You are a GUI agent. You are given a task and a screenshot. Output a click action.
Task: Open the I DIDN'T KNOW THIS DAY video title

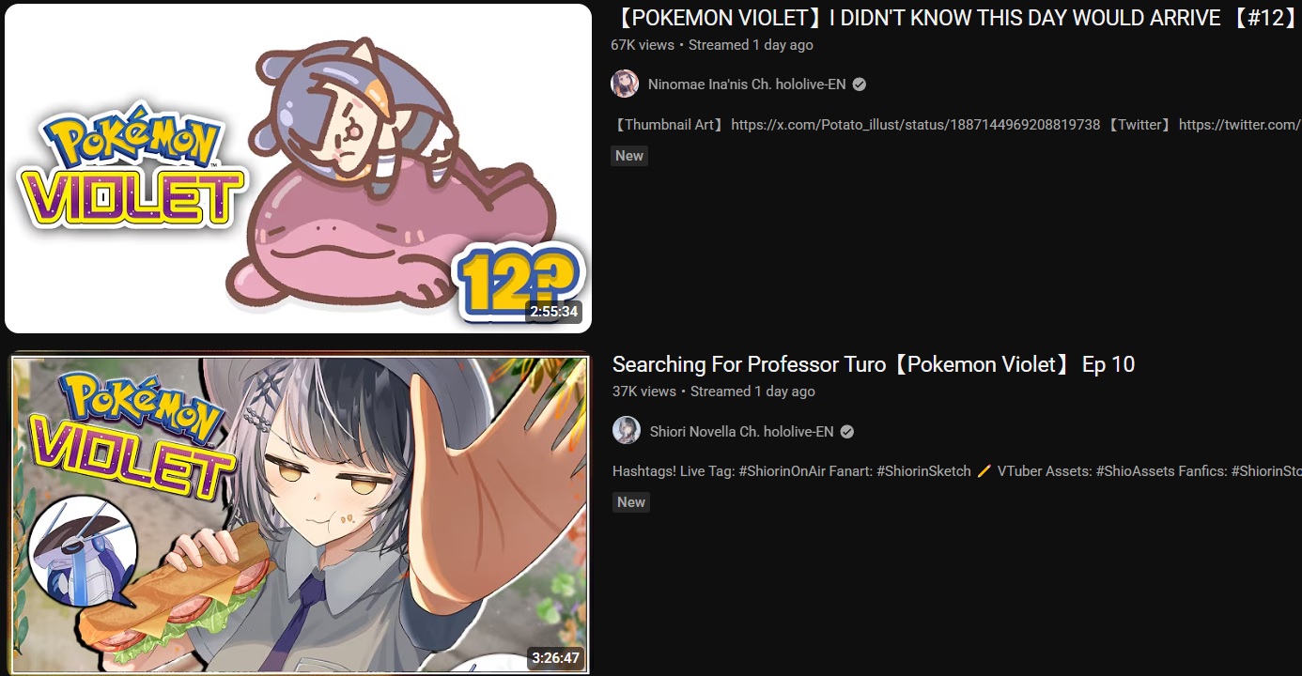click(955, 18)
